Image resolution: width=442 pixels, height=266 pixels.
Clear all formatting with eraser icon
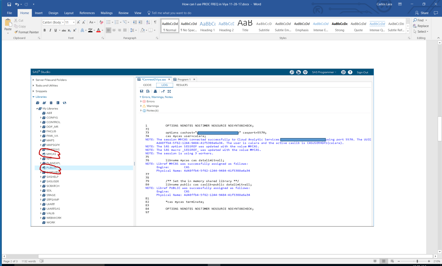[x=101, y=22]
